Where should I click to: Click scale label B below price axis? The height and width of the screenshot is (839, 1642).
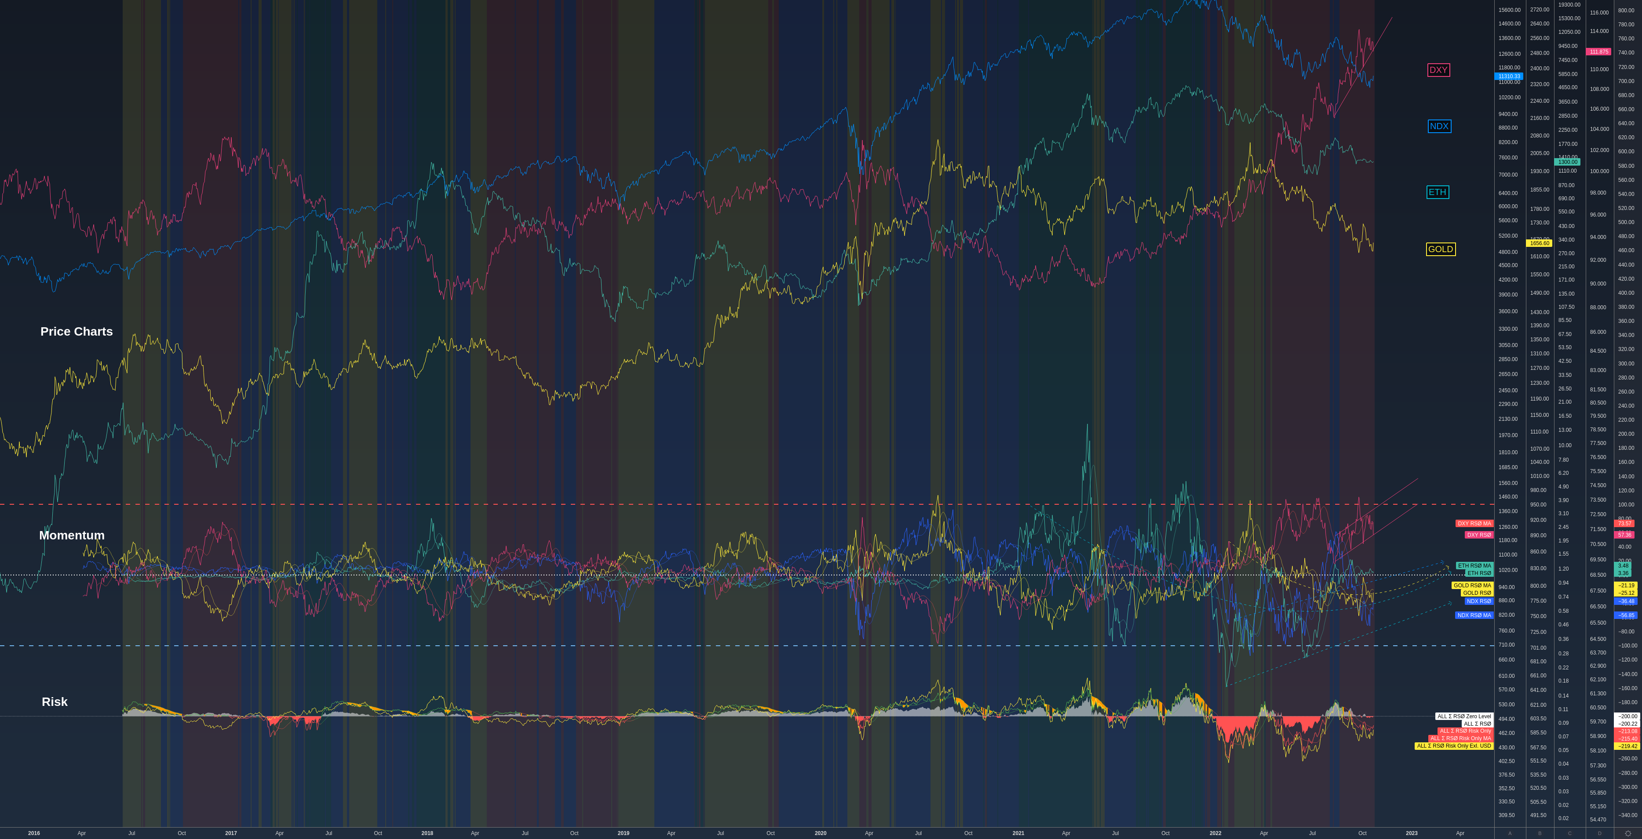pyautogui.click(x=1540, y=833)
